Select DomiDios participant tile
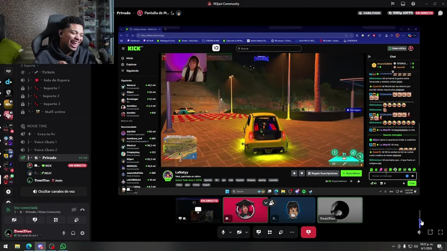 point(340,210)
